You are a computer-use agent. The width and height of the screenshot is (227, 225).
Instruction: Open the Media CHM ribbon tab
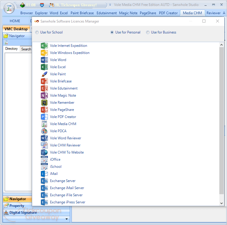click(x=192, y=13)
